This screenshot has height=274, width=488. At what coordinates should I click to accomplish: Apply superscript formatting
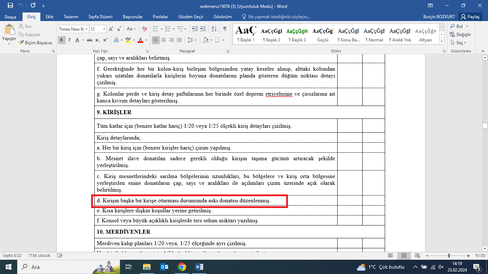(x=105, y=40)
